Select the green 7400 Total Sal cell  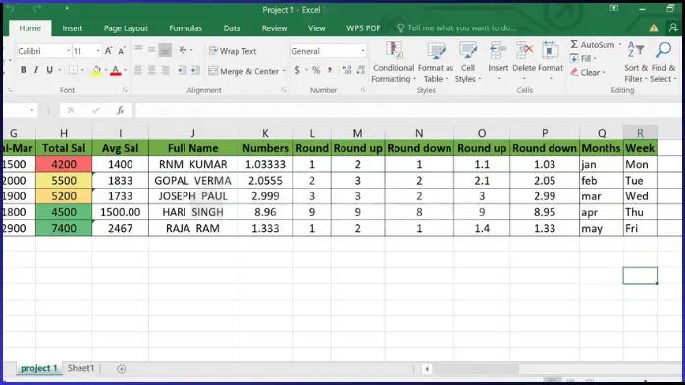[64, 228]
